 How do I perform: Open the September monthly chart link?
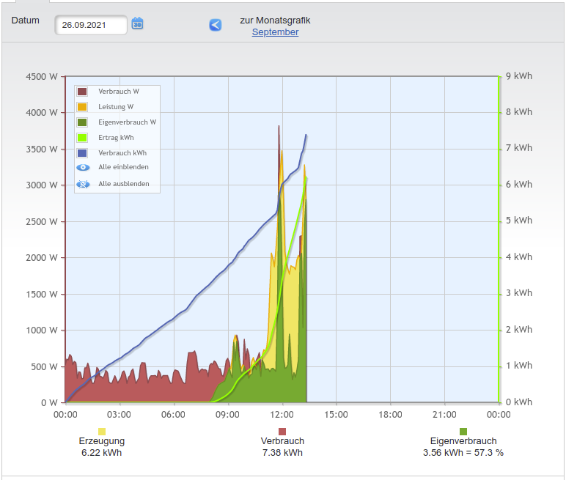tap(275, 32)
